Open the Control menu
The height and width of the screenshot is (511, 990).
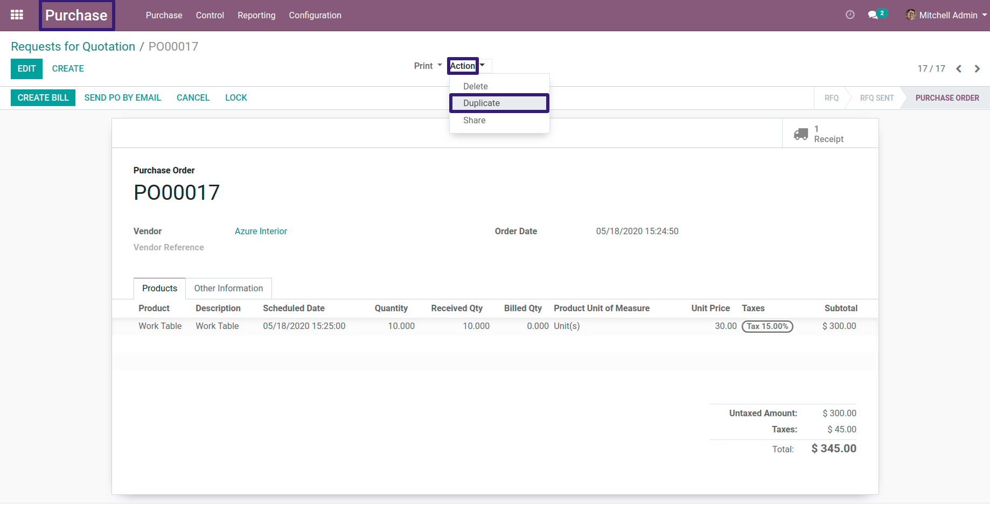(210, 15)
